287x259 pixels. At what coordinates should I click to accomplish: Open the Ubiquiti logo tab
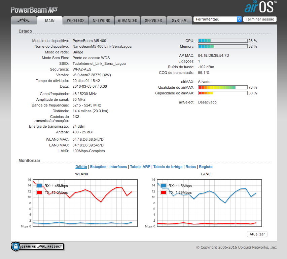point(24,20)
